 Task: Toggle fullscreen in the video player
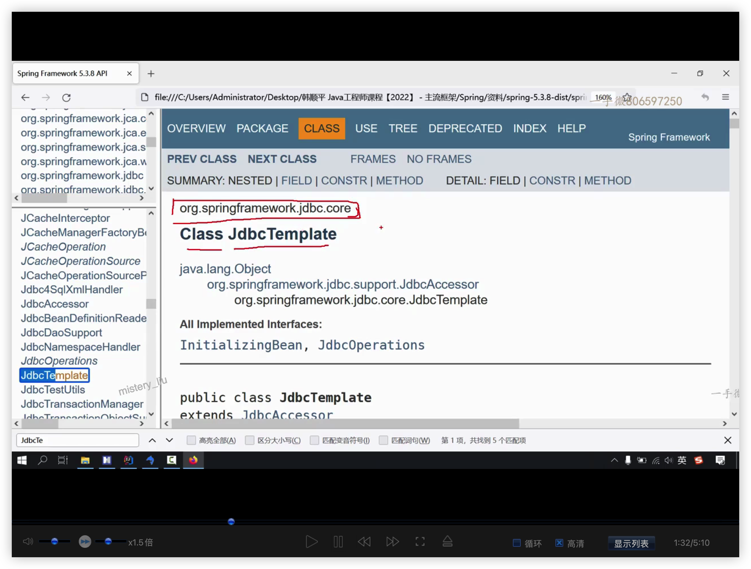coord(420,542)
